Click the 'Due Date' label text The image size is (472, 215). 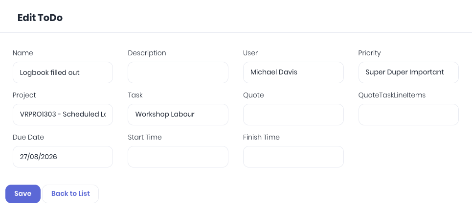(28, 137)
